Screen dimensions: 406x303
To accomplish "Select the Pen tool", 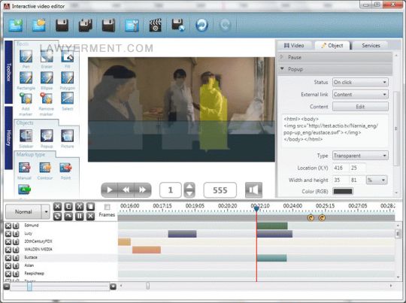I will pyautogui.click(x=26, y=56).
